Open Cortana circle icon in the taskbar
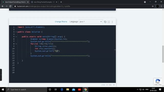The width and height of the screenshot is (164, 92). (50, 89)
